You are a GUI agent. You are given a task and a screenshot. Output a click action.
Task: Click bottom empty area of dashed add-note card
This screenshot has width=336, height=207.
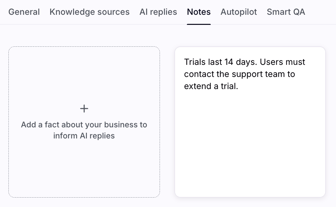pos(84,171)
